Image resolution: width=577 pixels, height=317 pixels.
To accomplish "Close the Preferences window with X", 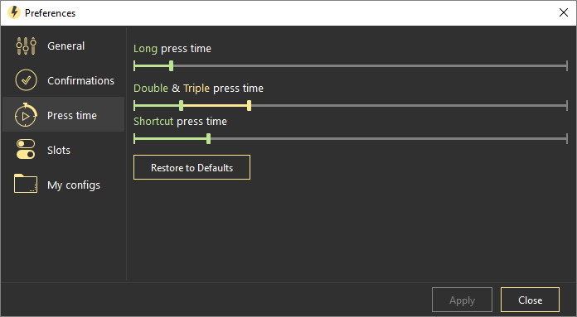I will [x=563, y=12].
